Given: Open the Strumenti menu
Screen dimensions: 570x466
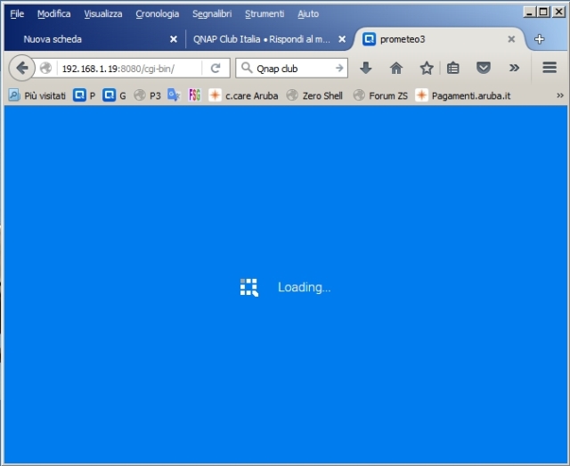Looking at the screenshot, I should 265,13.
